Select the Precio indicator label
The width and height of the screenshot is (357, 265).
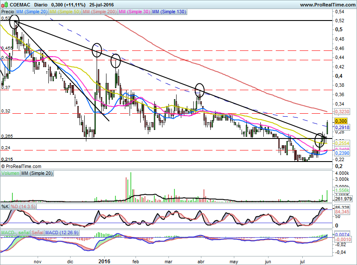[x=8, y=12]
